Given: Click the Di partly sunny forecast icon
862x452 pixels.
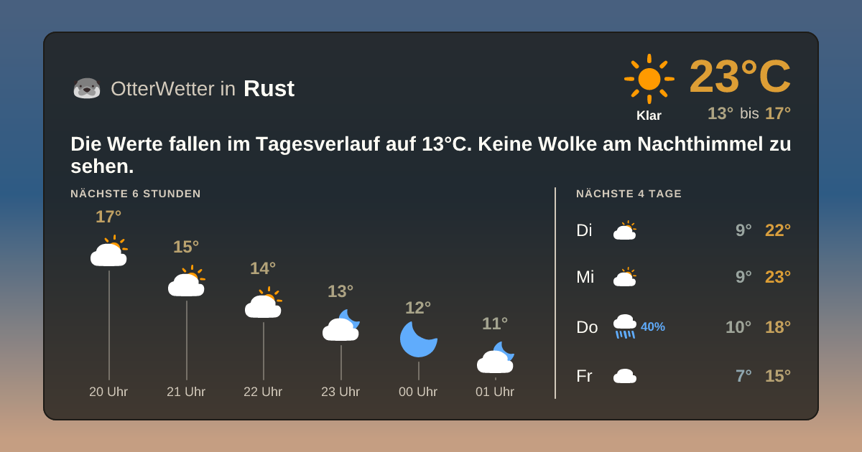Looking at the screenshot, I should pos(625,230).
